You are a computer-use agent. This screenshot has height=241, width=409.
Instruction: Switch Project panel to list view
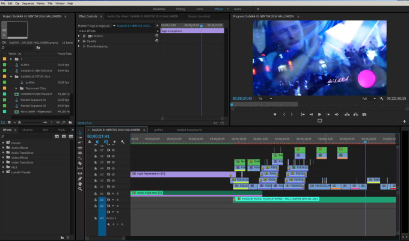click(x=3, y=122)
